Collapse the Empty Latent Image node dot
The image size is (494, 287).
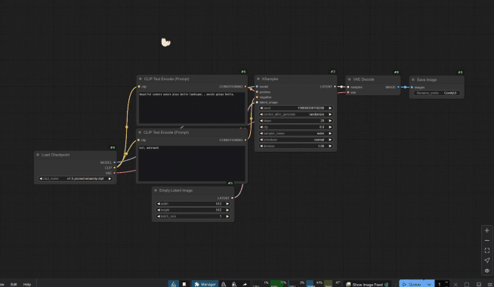(x=156, y=190)
